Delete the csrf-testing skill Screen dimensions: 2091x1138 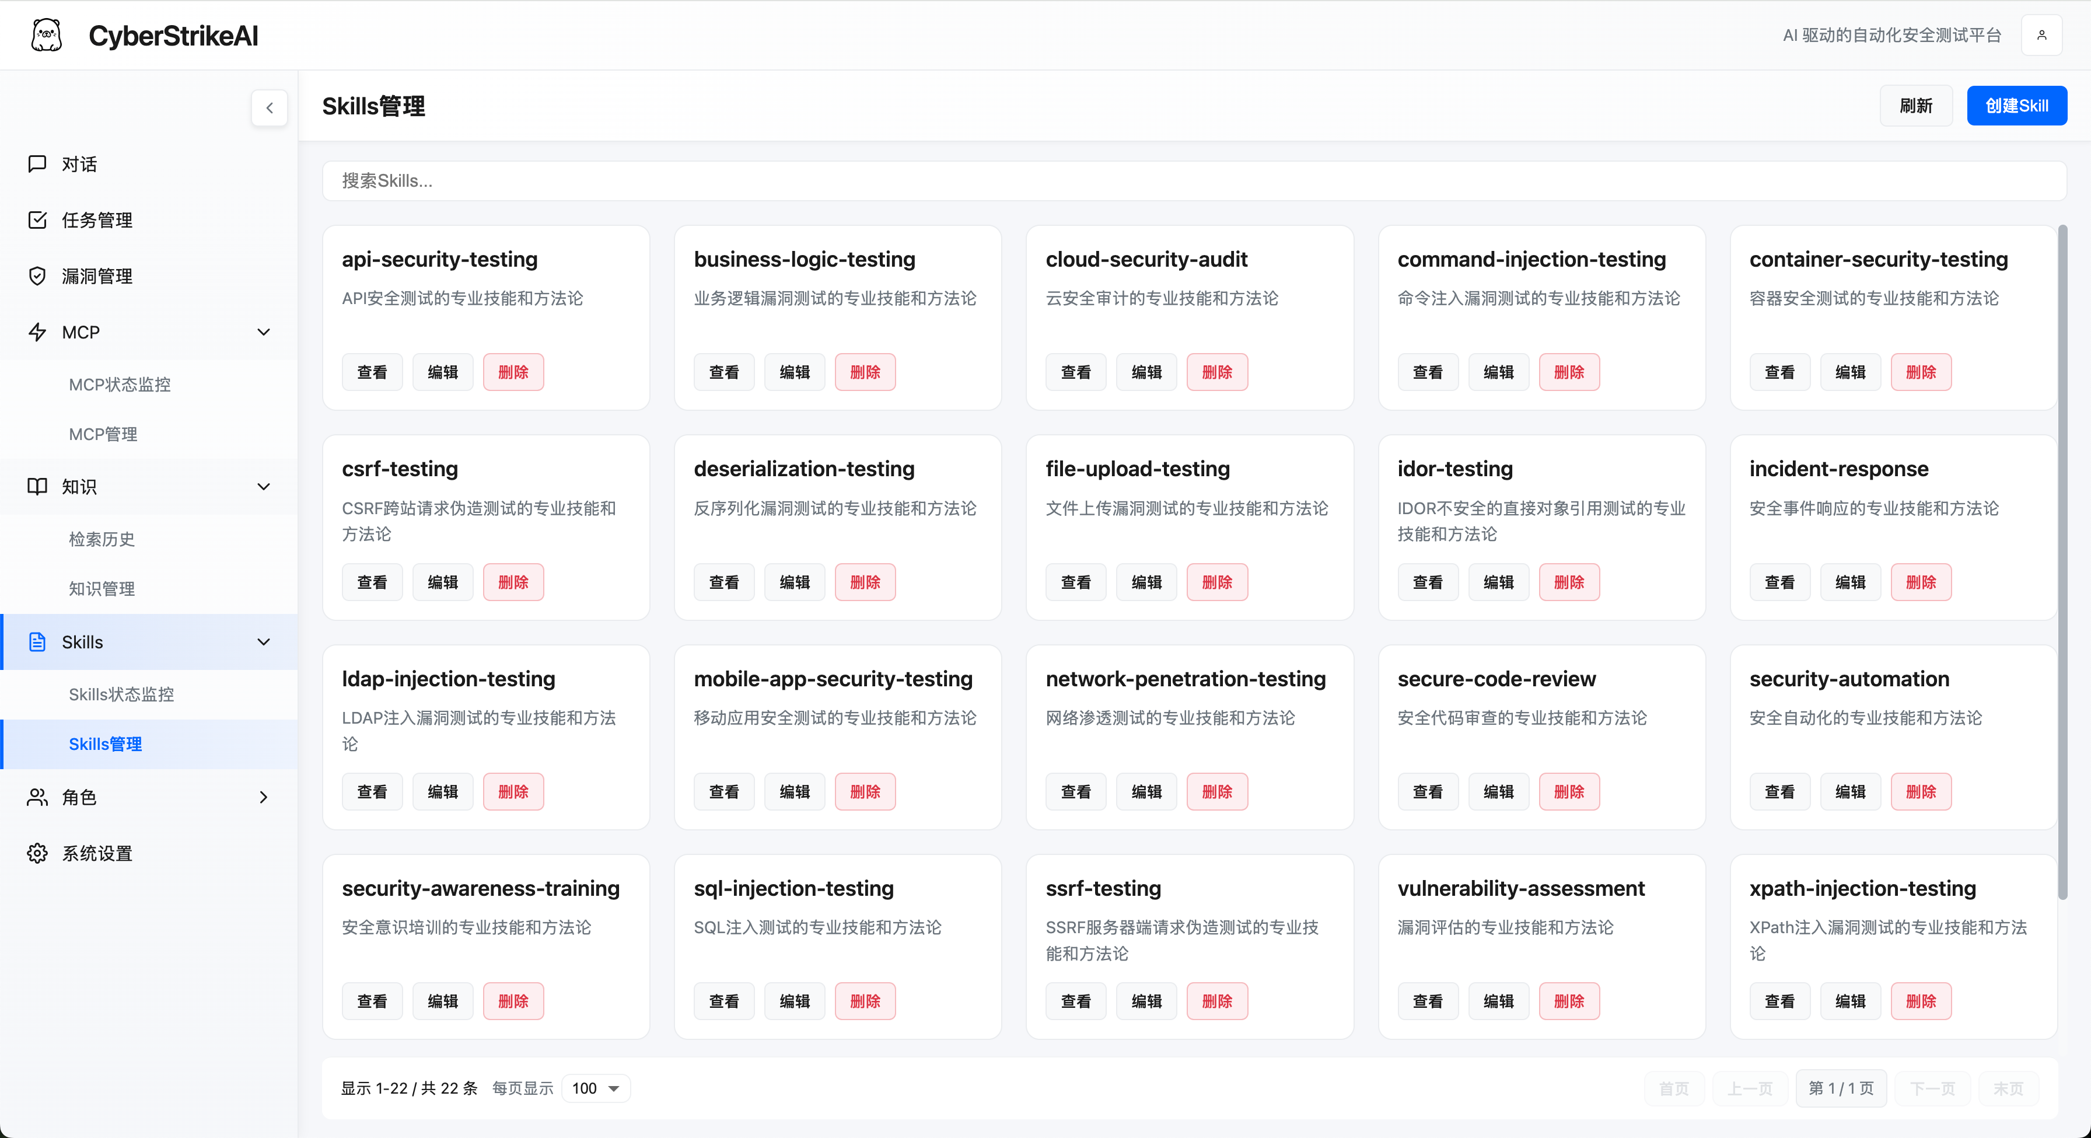(513, 582)
